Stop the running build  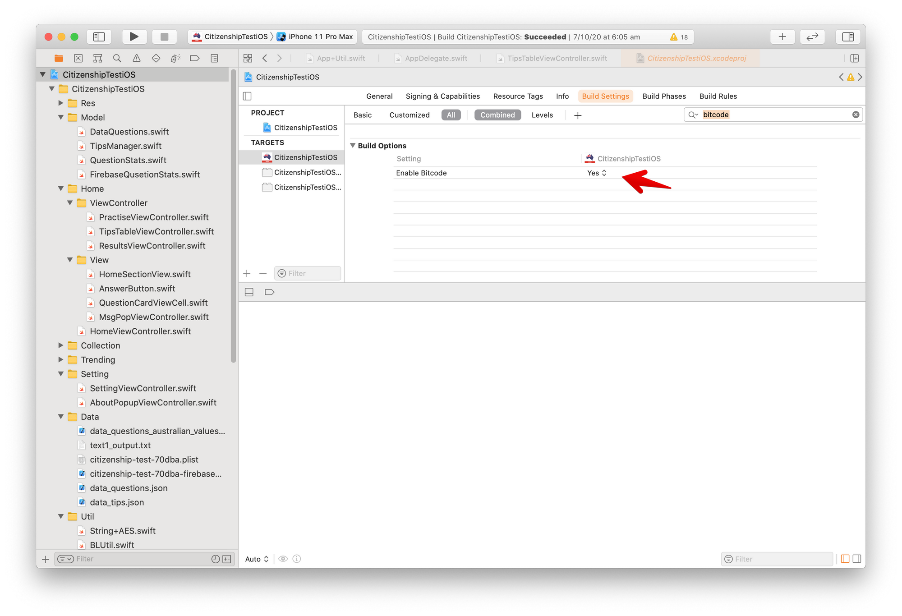coord(165,37)
